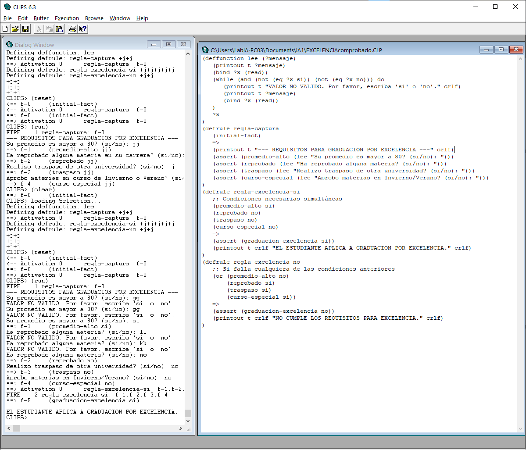Image resolution: width=526 pixels, height=450 pixels.
Task: Click '(assert (graduacion-excelencia no))' line in editor
Action: (x=274, y=311)
